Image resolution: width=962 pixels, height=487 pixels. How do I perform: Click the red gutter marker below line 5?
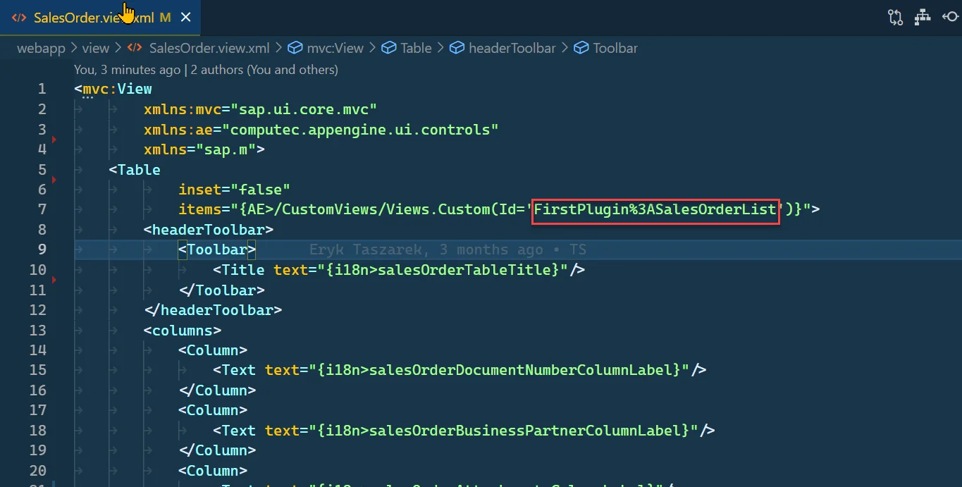click(x=54, y=180)
